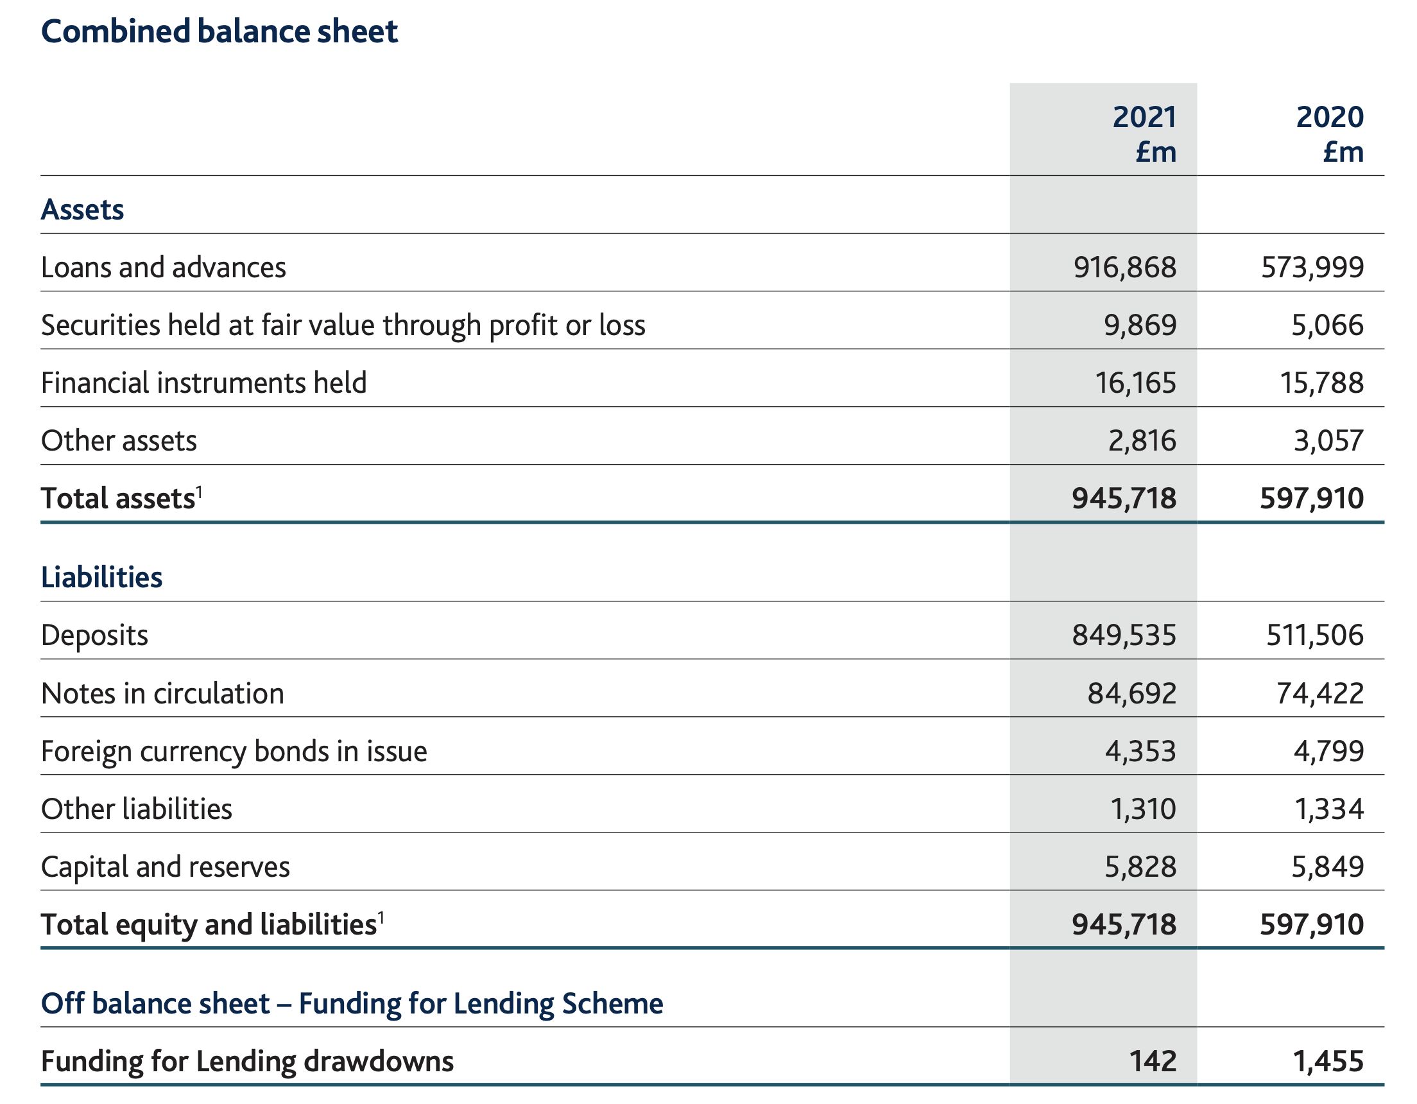Click the "Combined balance sheet" heading
This screenshot has height=1104, width=1417.
(x=219, y=31)
